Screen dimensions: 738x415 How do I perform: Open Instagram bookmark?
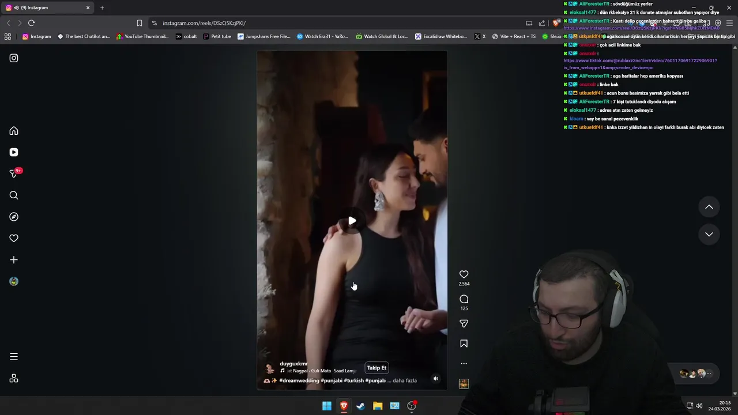pos(36,36)
